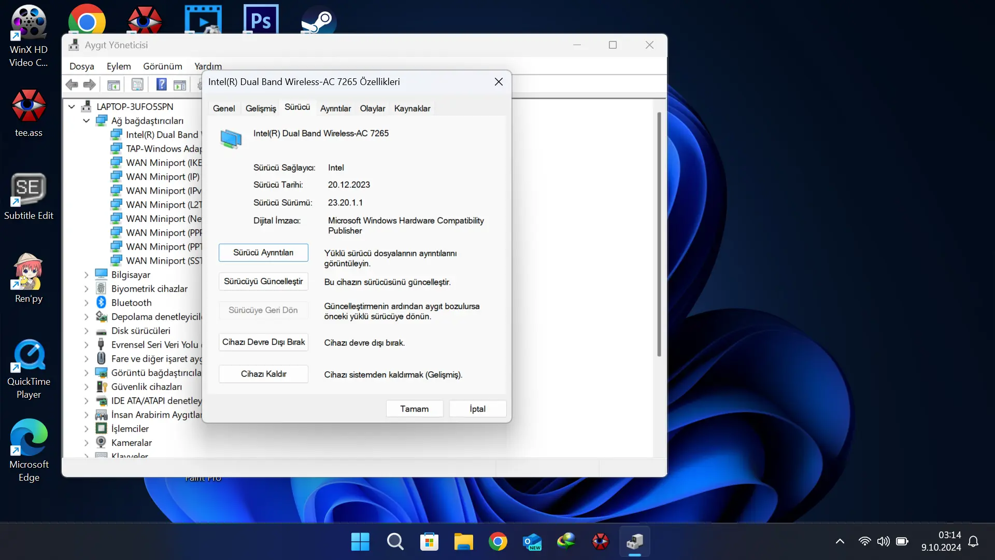The width and height of the screenshot is (995, 560).
Task: Confirm with the Tamam button
Action: [x=415, y=409]
